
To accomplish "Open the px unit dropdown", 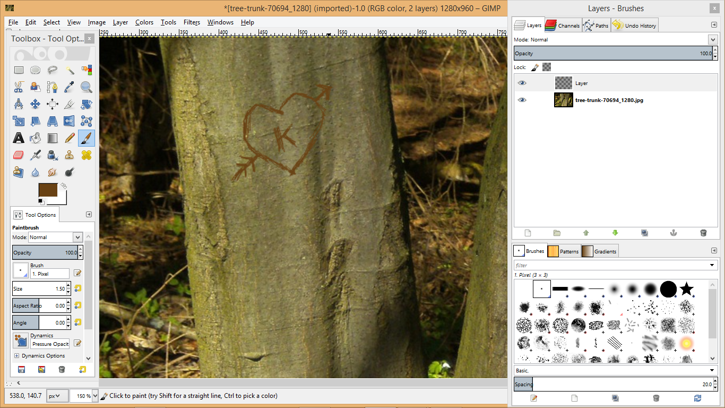I will pyautogui.click(x=57, y=396).
